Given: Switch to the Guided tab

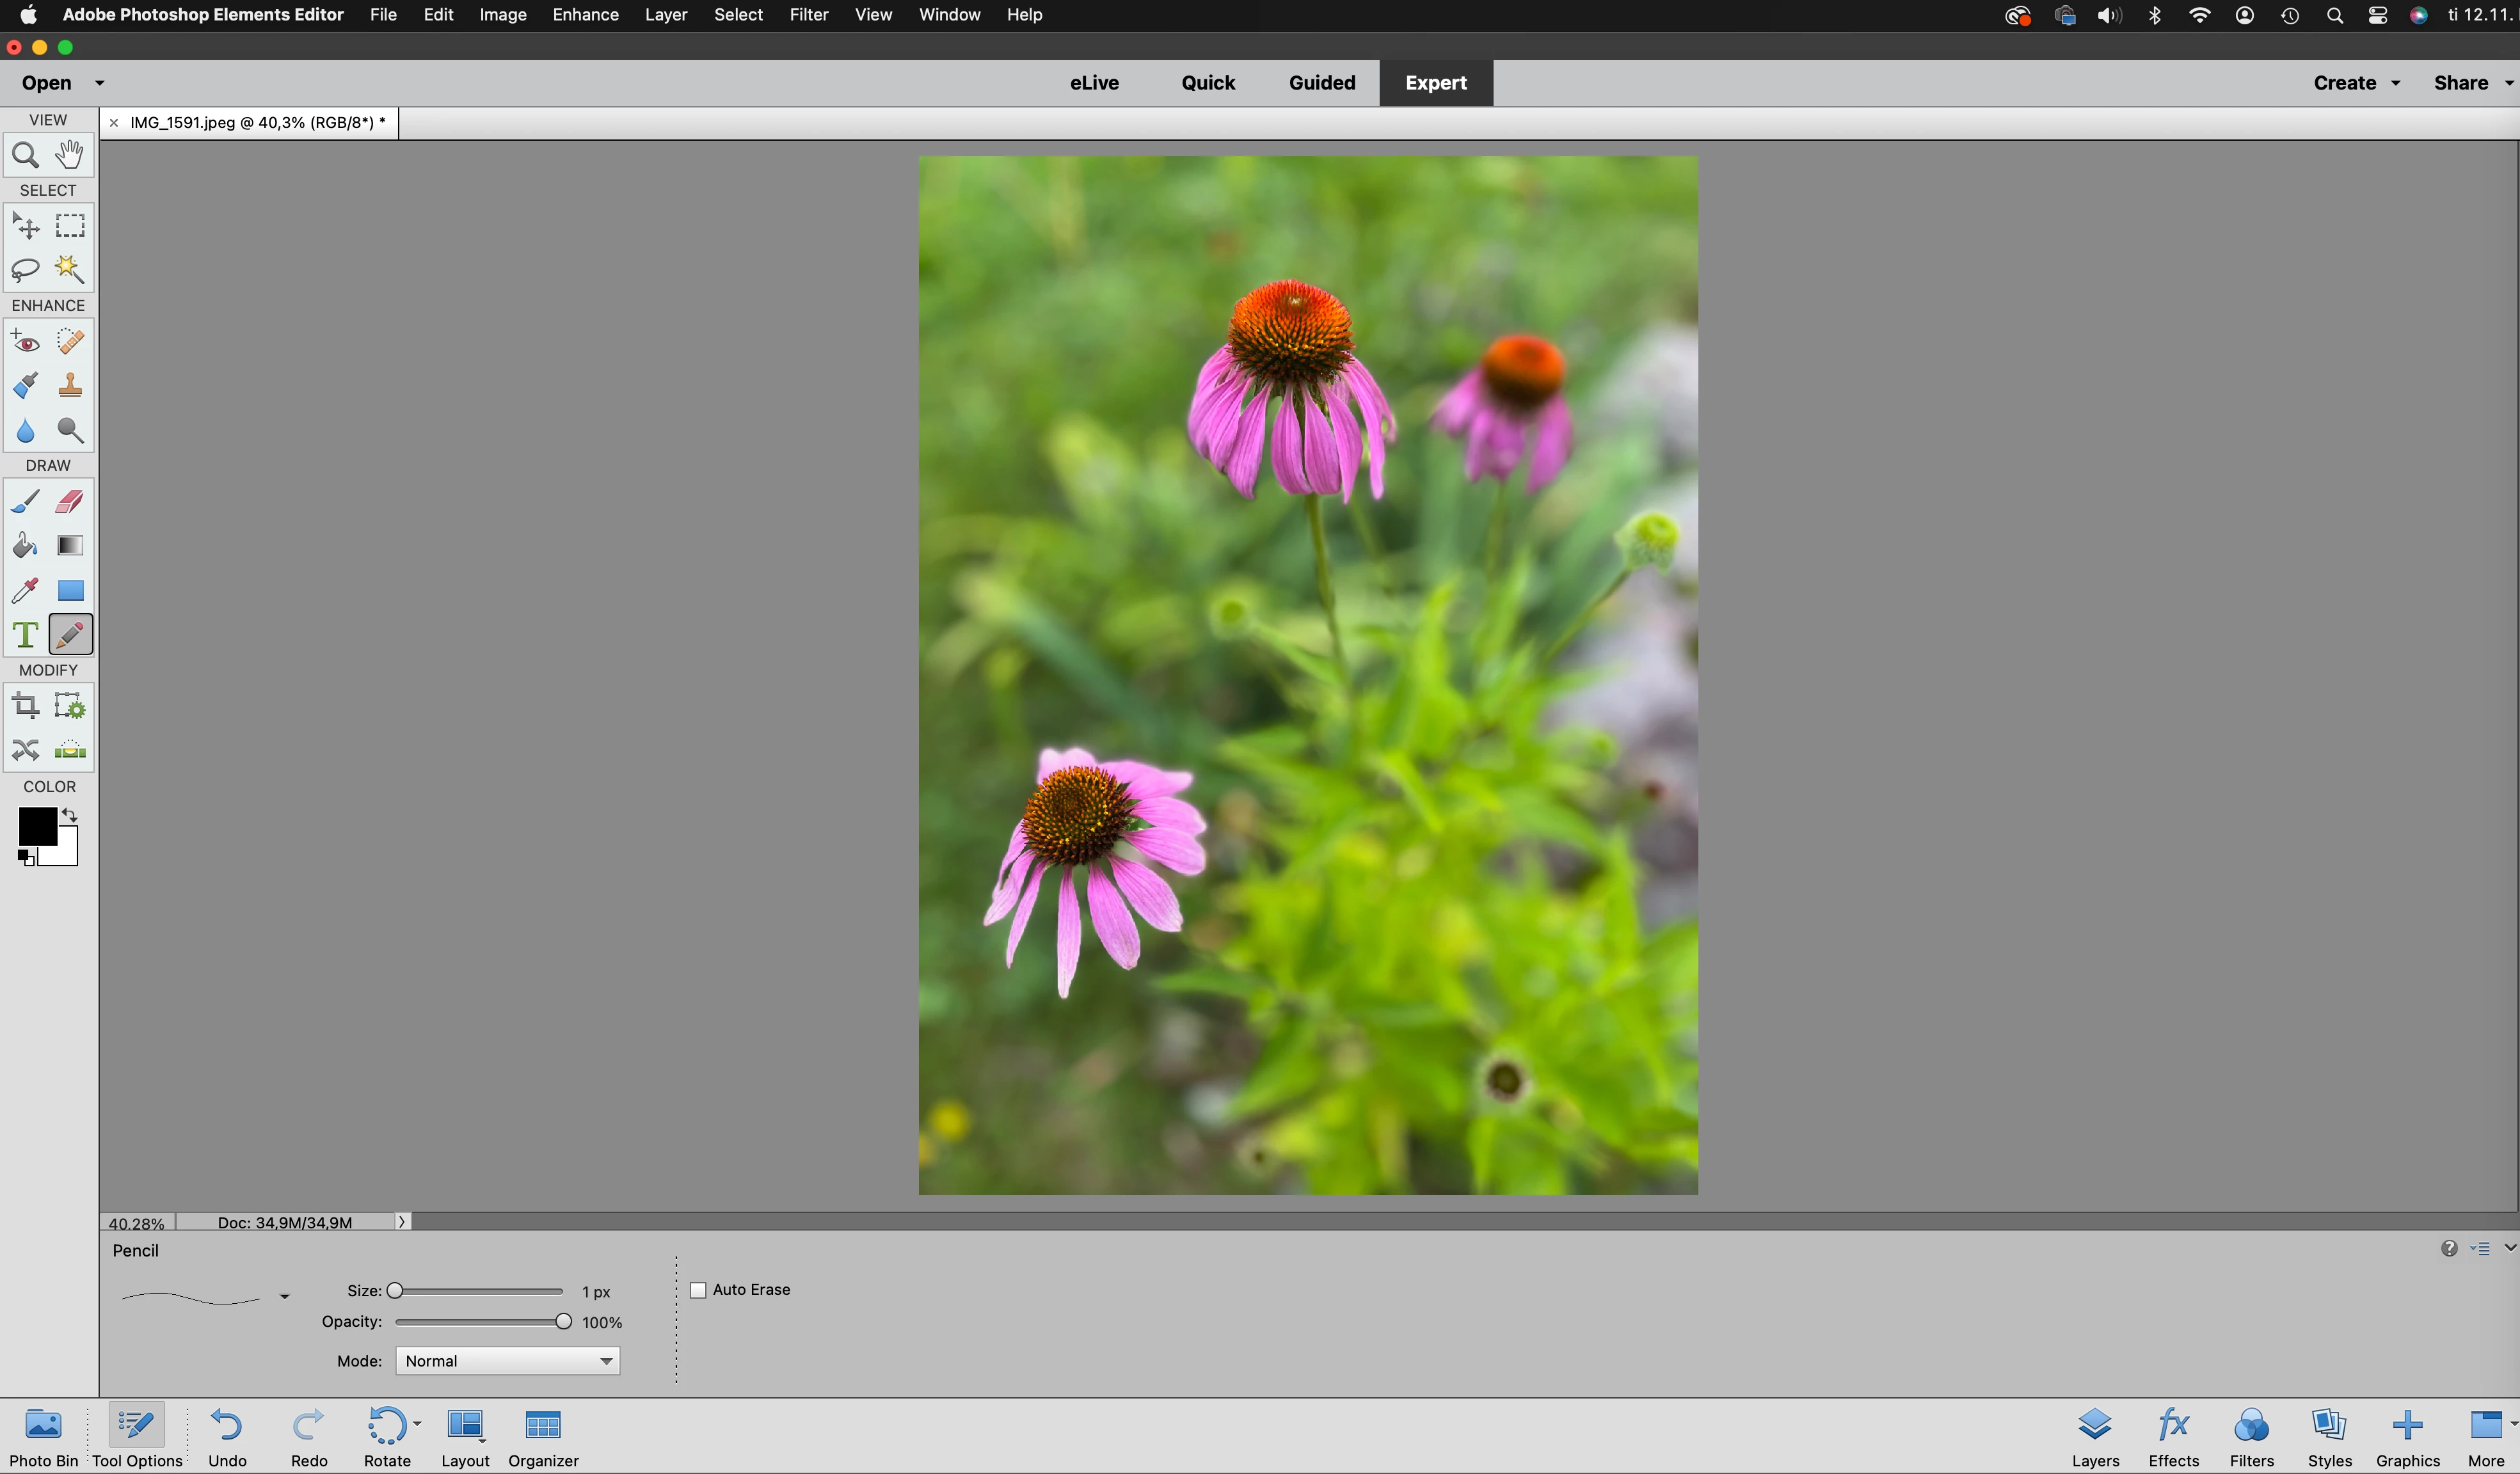Looking at the screenshot, I should point(1321,83).
